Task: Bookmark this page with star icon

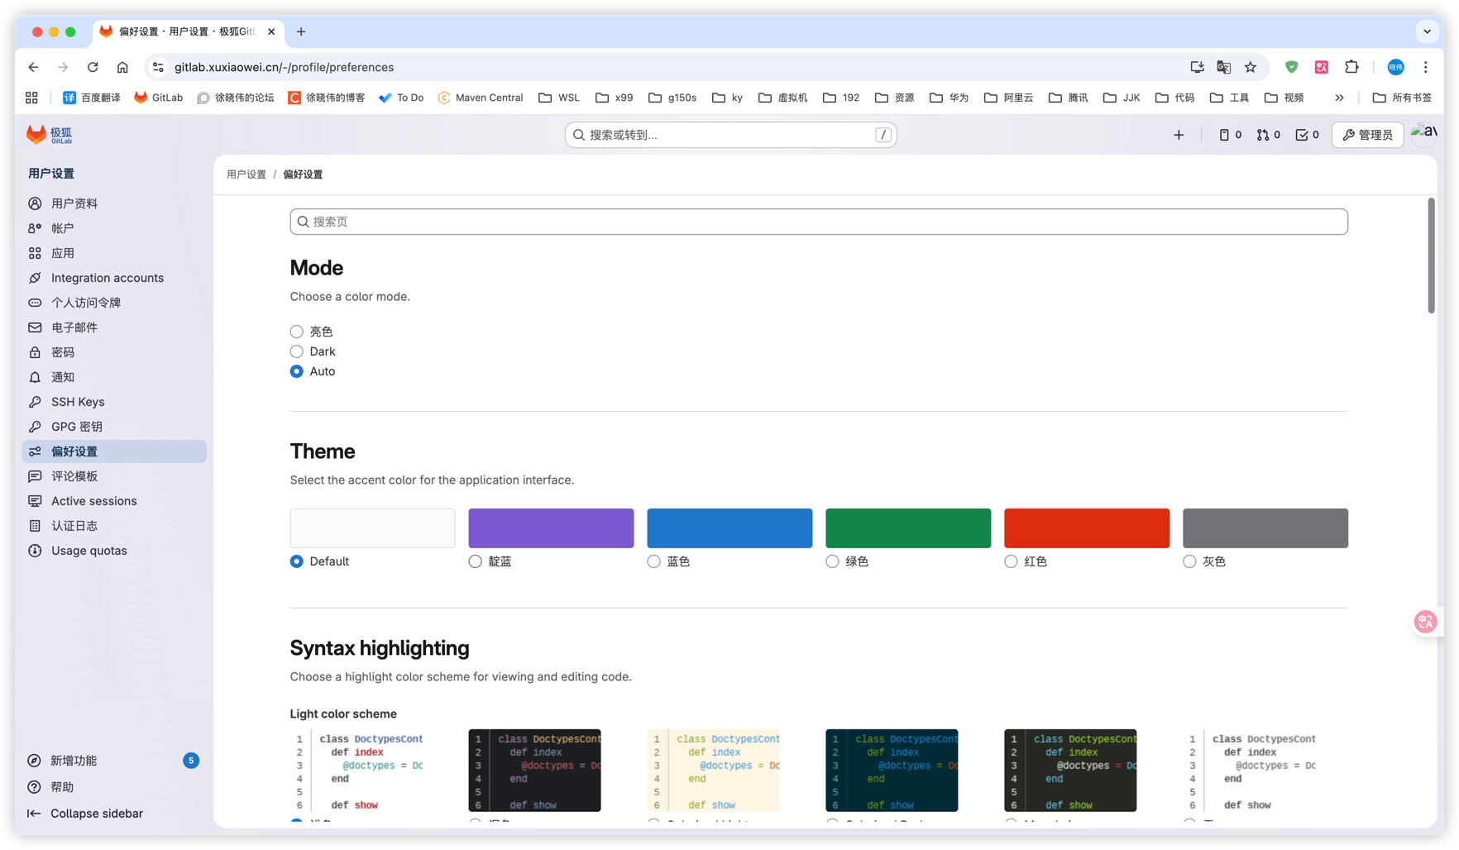Action: tap(1251, 67)
